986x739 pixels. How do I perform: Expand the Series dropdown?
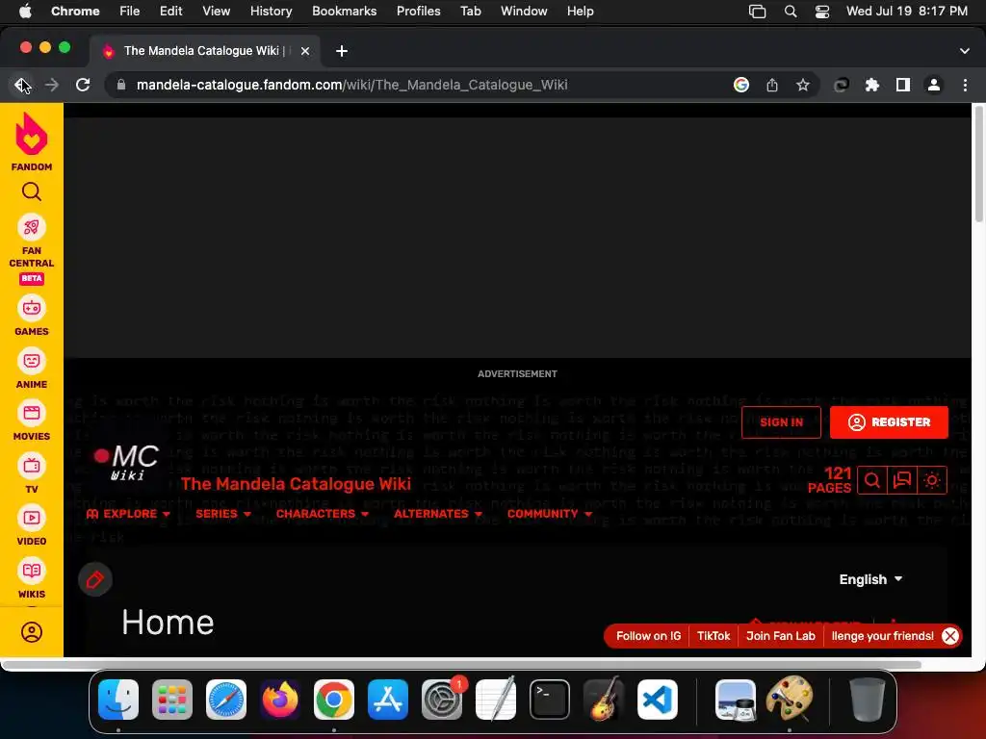click(x=223, y=514)
